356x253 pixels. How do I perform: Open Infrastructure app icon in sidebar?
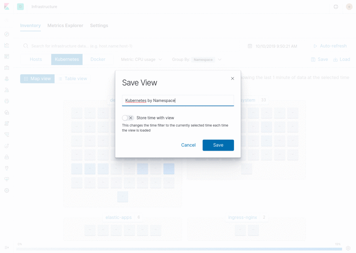click(7, 112)
